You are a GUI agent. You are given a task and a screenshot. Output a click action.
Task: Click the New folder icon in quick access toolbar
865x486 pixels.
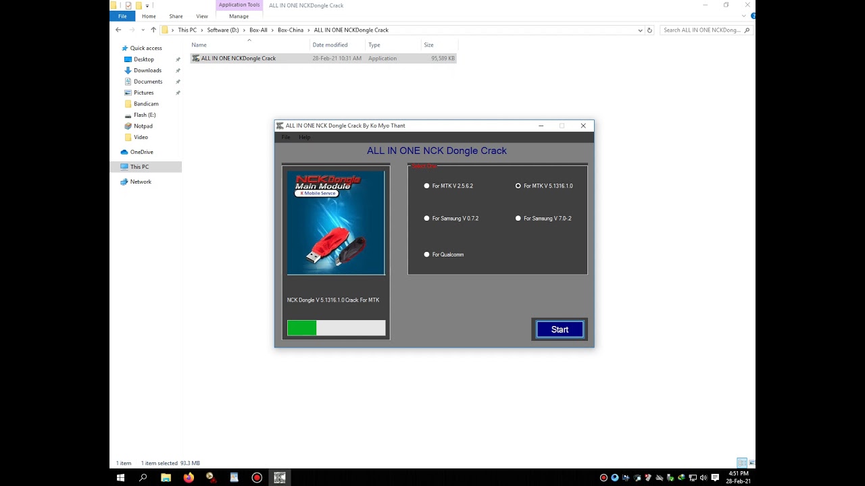click(x=139, y=5)
